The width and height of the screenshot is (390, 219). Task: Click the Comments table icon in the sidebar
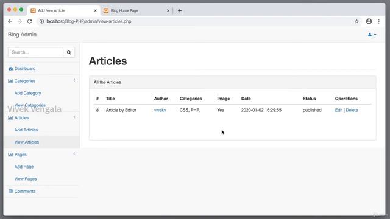(x=10, y=191)
